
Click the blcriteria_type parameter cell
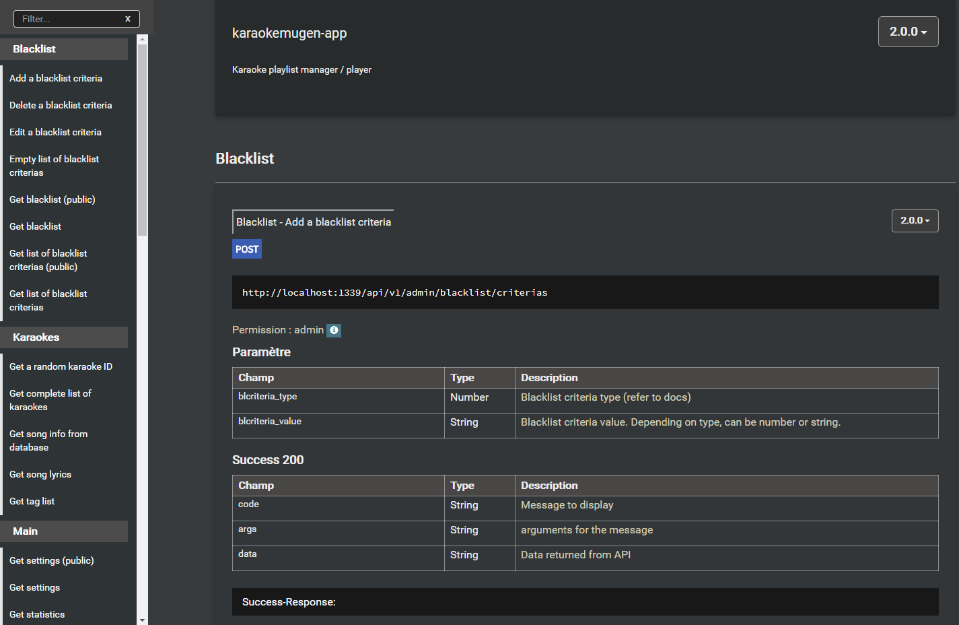[x=338, y=401]
